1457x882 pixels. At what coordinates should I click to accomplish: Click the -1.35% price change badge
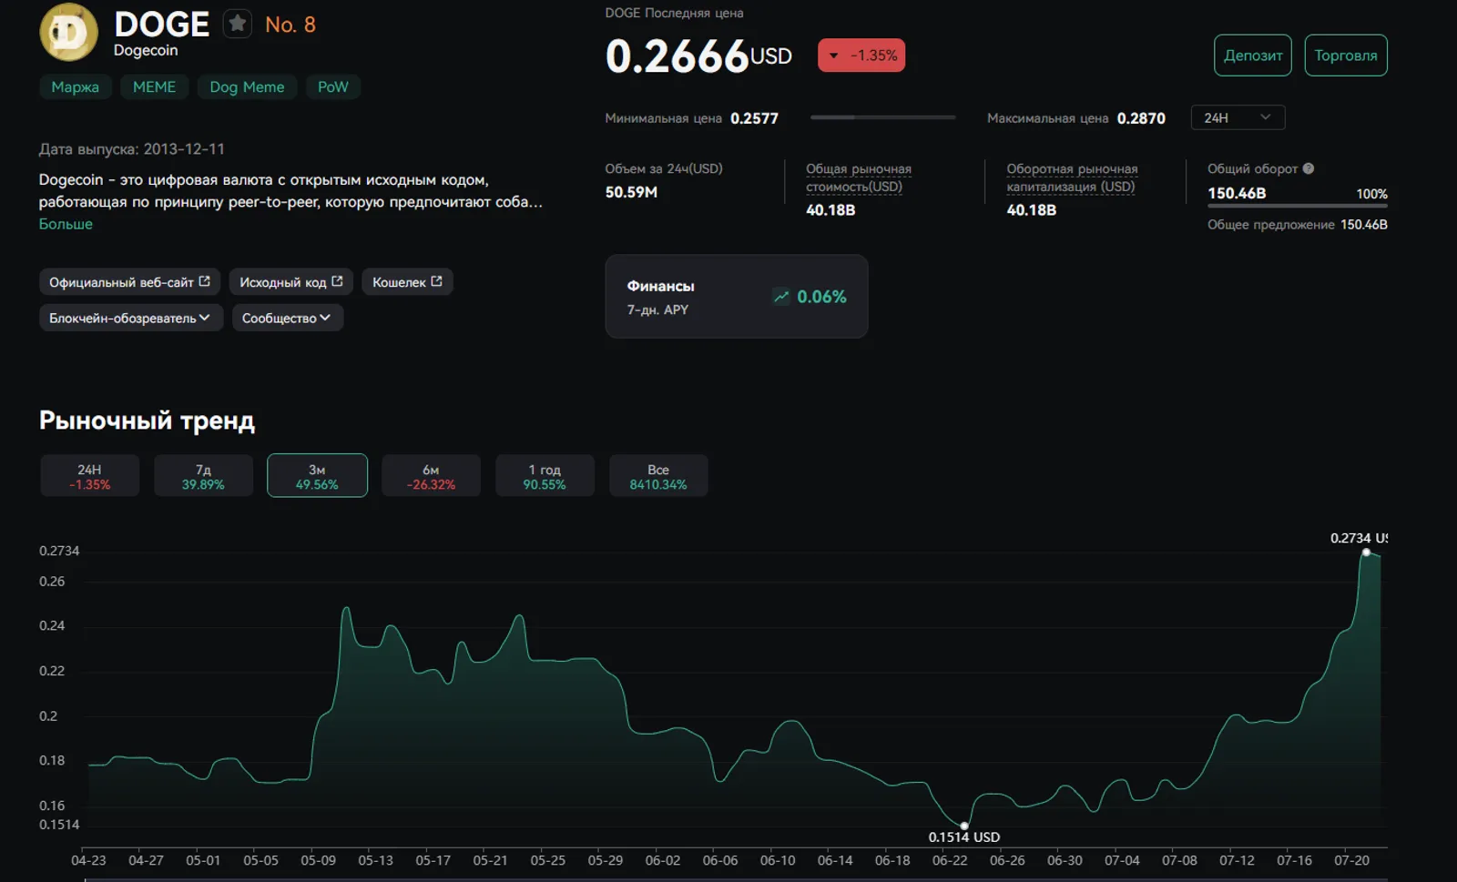coord(861,56)
